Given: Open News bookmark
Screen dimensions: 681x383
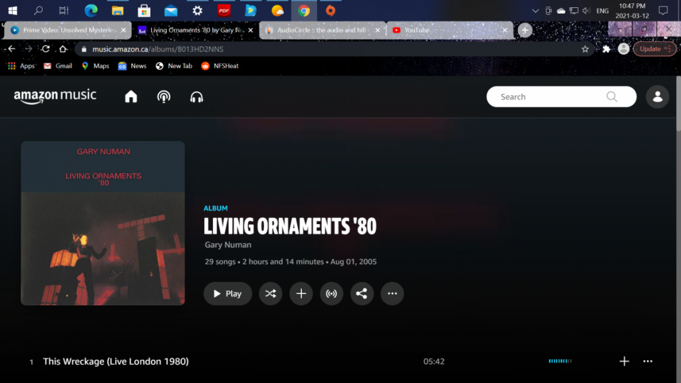Looking at the screenshot, I should (x=132, y=66).
